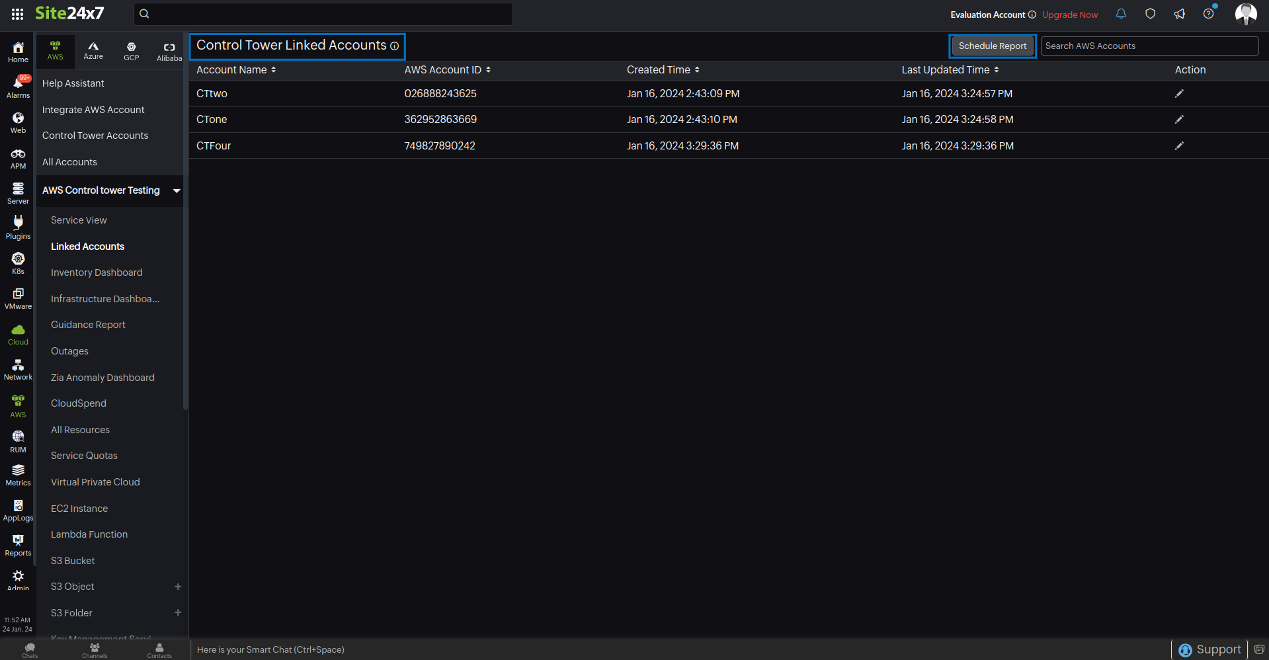Image resolution: width=1269 pixels, height=660 pixels.
Task: Edit the CTtwo account via pencil icon
Action: pos(1179,93)
